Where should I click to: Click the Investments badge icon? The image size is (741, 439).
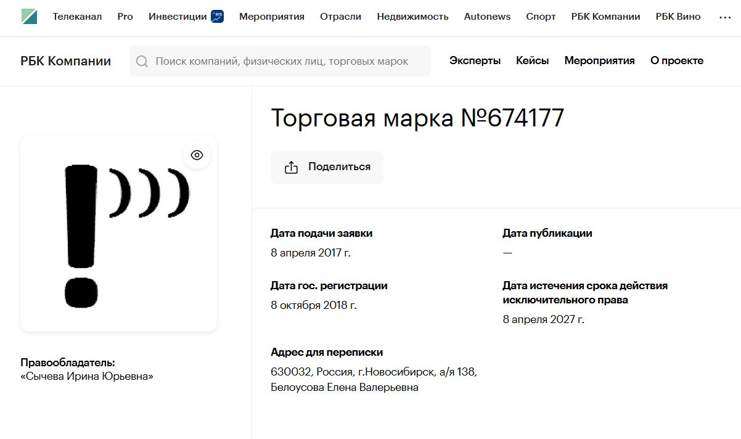217,17
